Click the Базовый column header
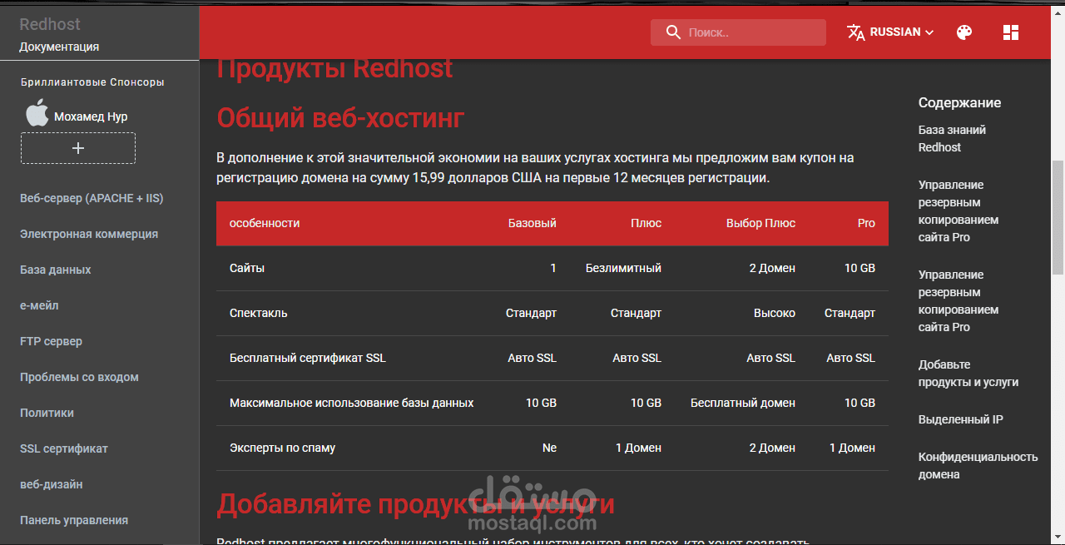Screen dimensions: 1065x545 pos(532,223)
